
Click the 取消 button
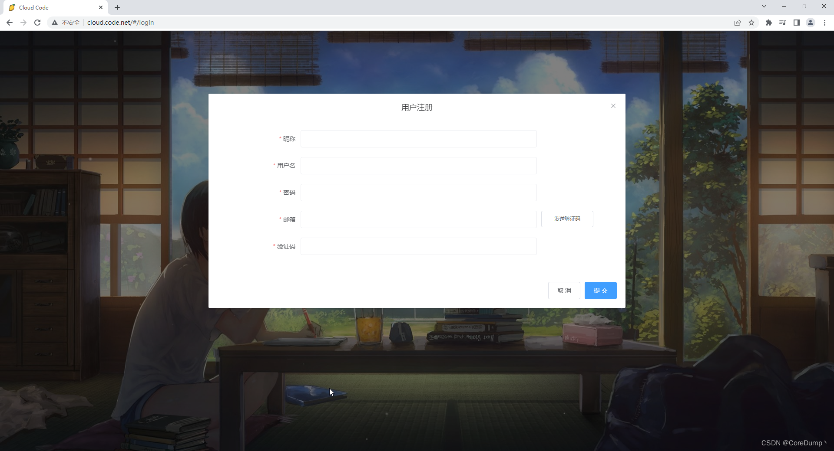[x=564, y=291]
